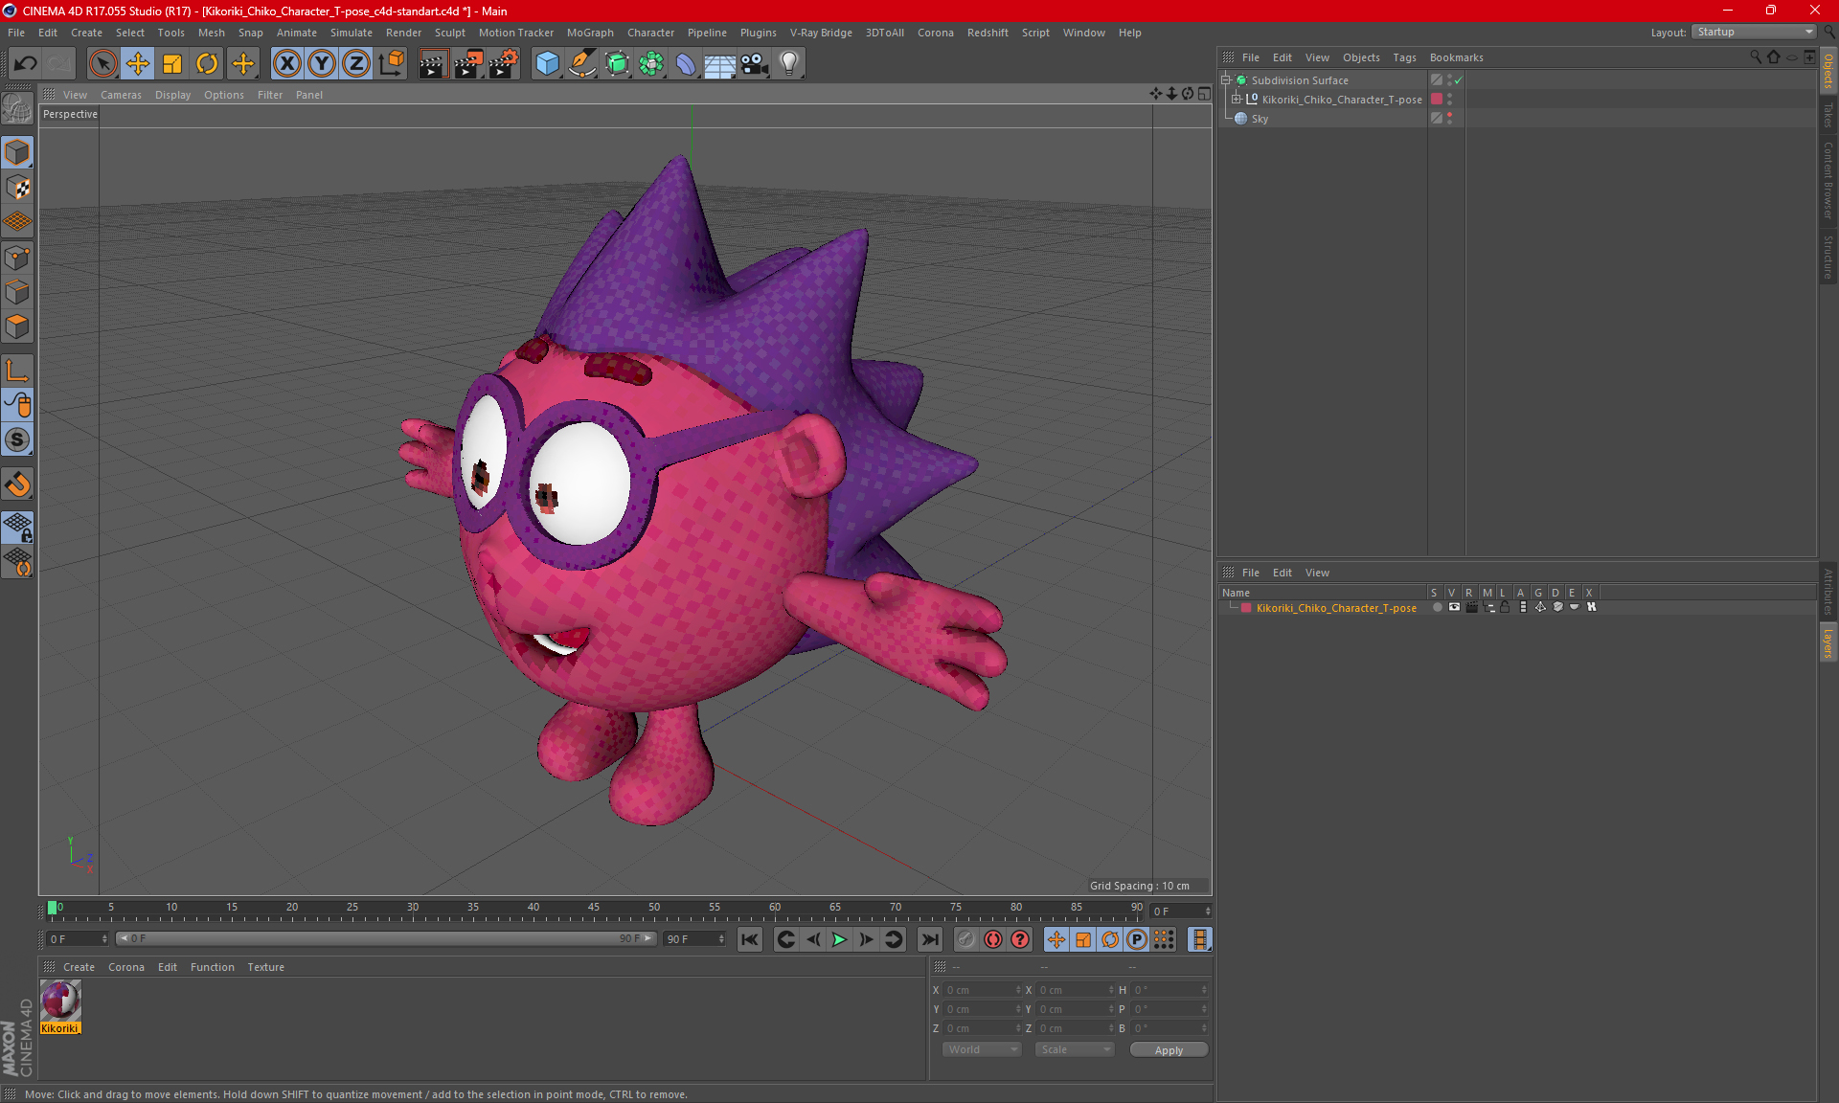Click Render View clapperboard icon
The height and width of the screenshot is (1103, 1839).
[433, 64]
